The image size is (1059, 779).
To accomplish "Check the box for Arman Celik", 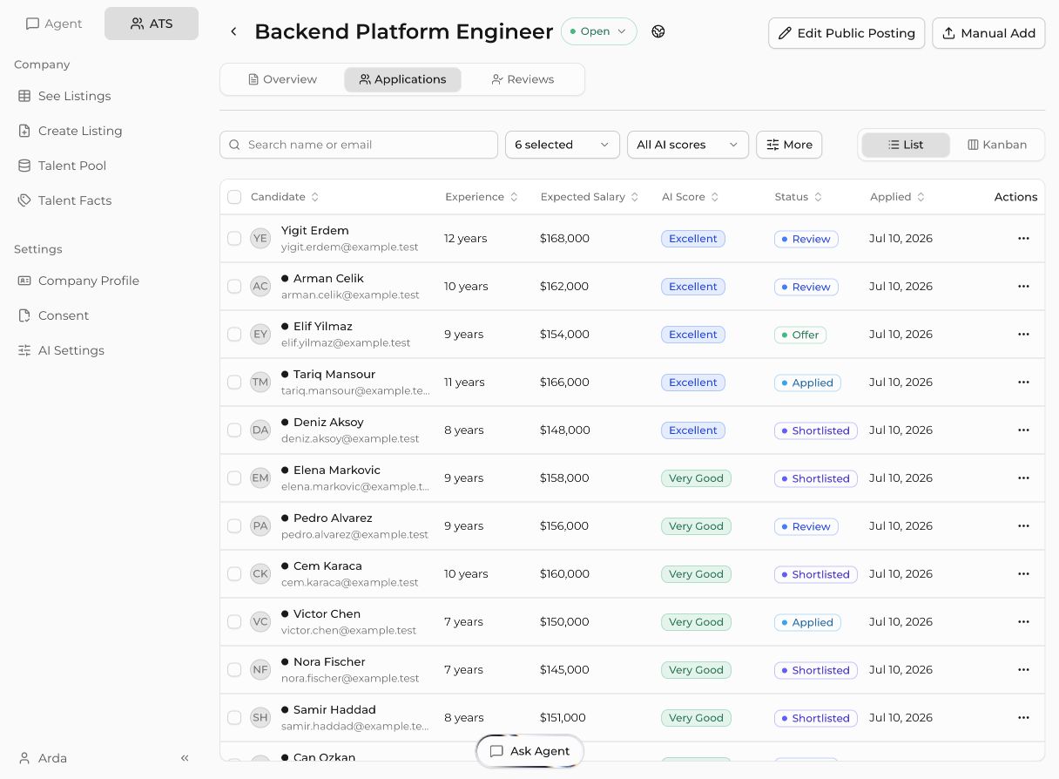I will tap(234, 287).
